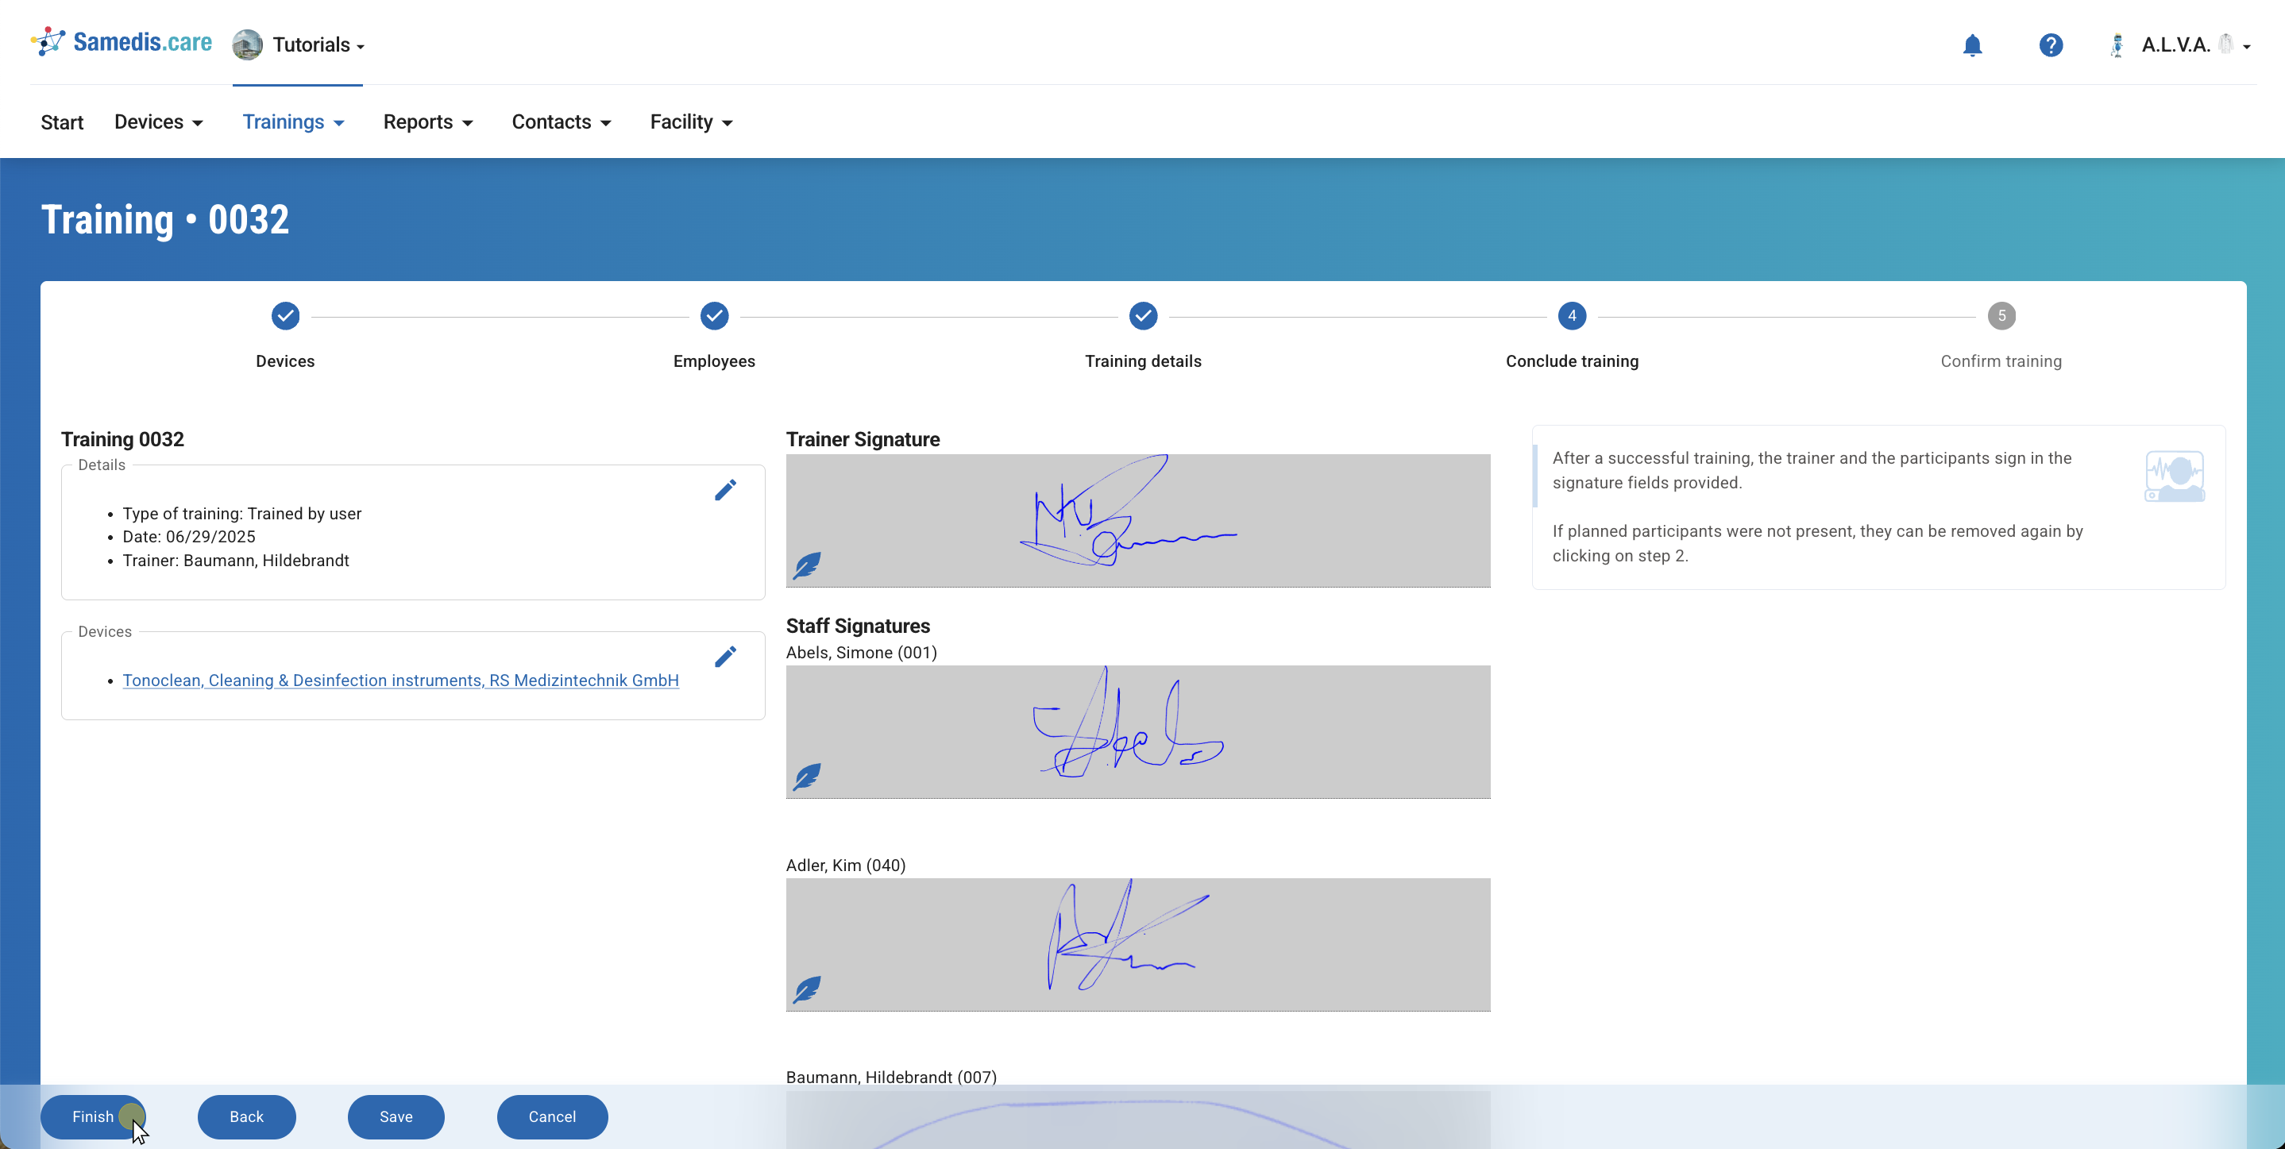Jump to the Training details step
Viewport: 2285px width, 1149px height.
tap(1142, 315)
